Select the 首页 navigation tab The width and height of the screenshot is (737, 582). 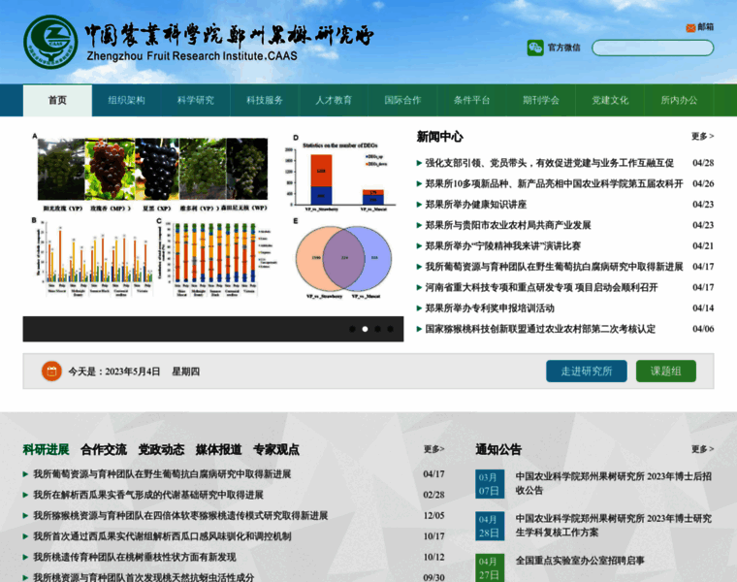57,100
